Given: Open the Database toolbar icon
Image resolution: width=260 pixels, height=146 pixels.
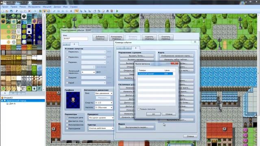Looking at the screenshot, I should point(95,11).
